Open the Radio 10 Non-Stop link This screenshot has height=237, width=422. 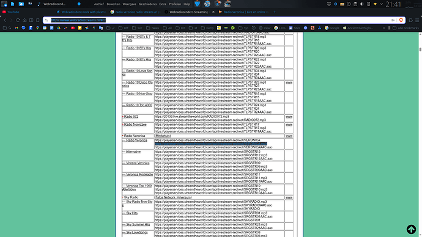(x=137, y=94)
